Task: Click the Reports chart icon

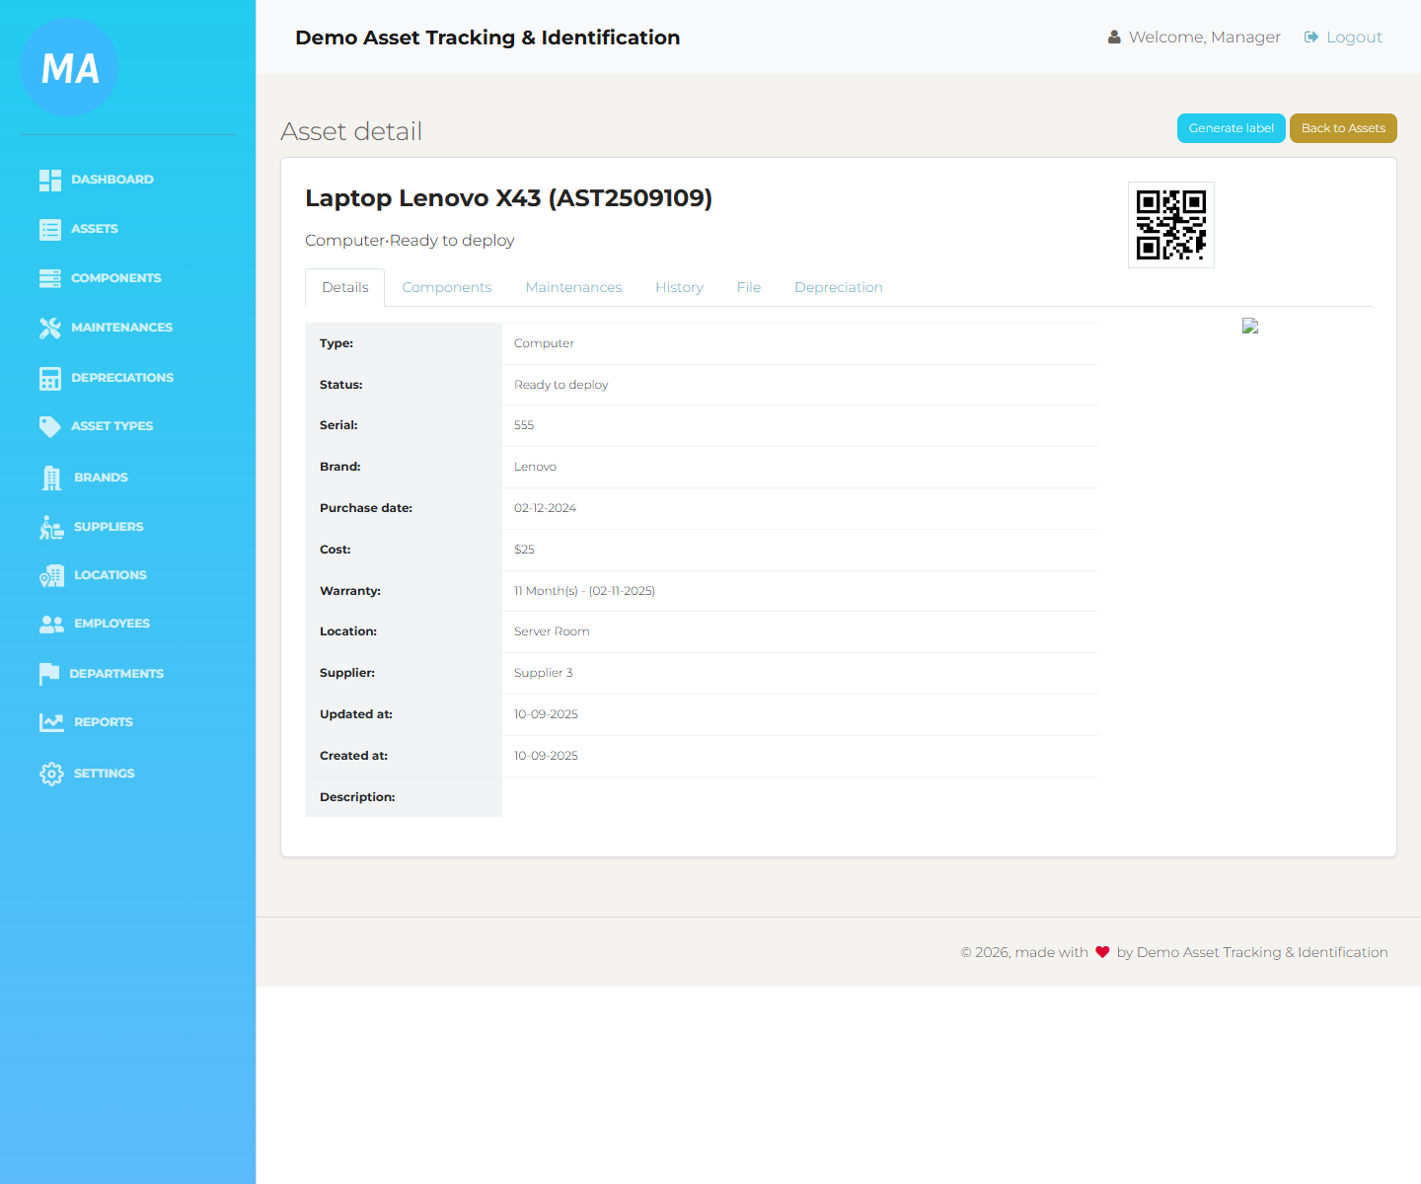Action: pos(51,722)
